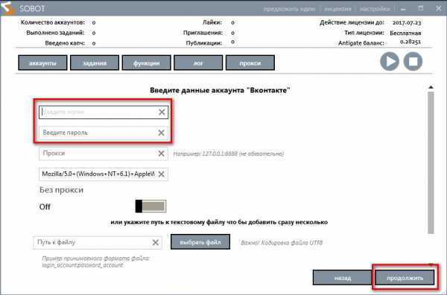Click the scrollbar up arrow
Screen dimensions: 447x295
point(431,87)
